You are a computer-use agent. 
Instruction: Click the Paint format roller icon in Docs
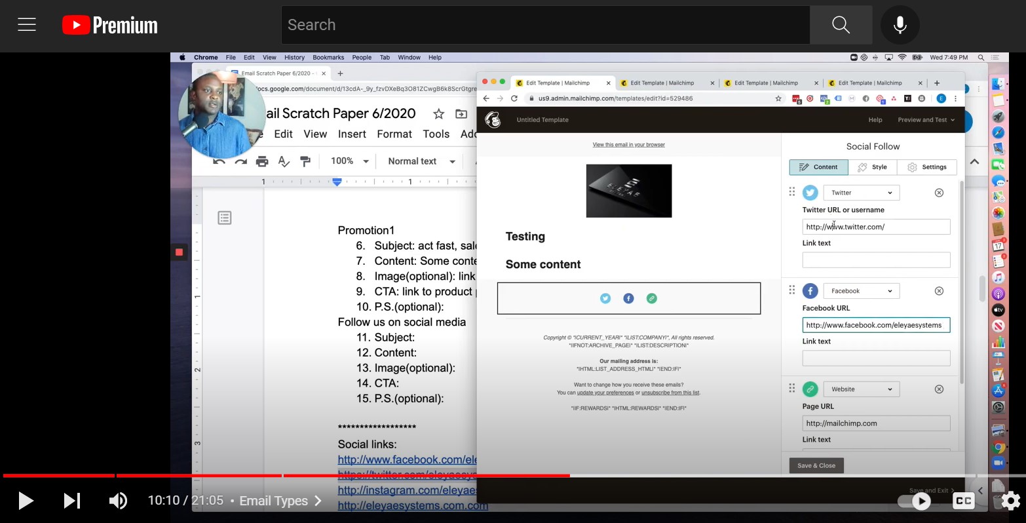305,161
